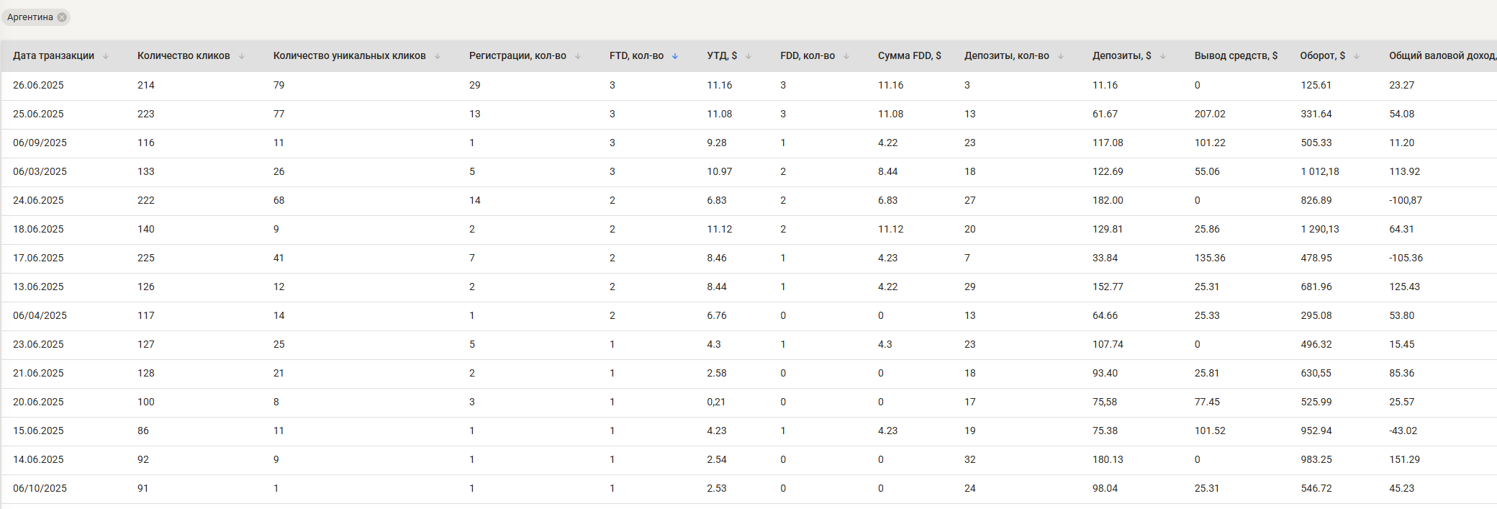The width and height of the screenshot is (1497, 509).
Task: Click the Общий валовой доход column header
Action: tap(1442, 55)
